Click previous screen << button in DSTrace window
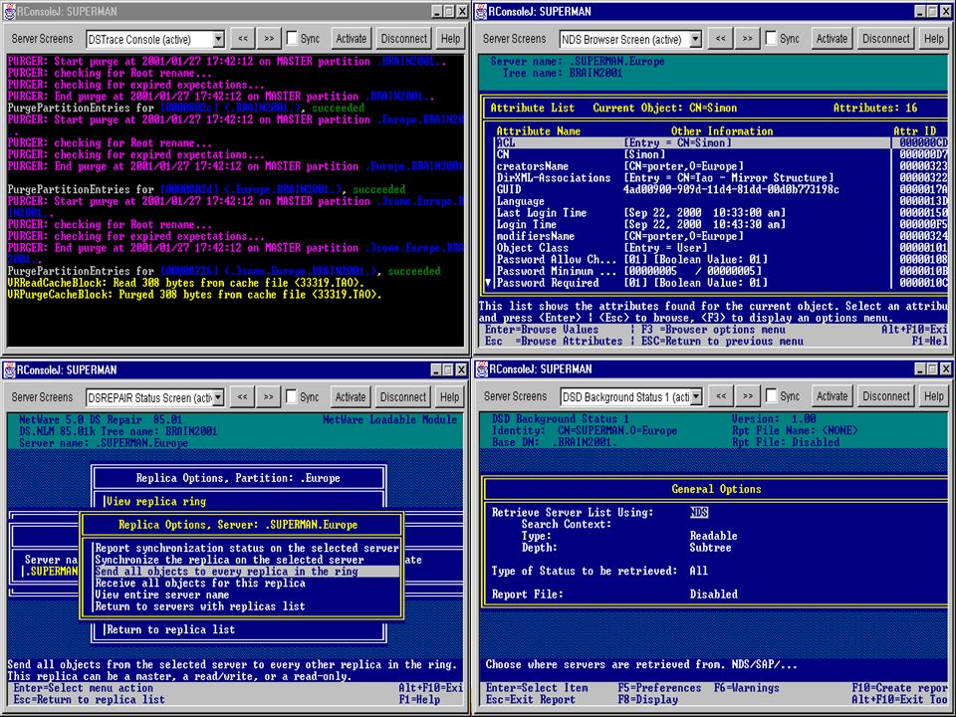This screenshot has width=956, height=717. [x=243, y=39]
